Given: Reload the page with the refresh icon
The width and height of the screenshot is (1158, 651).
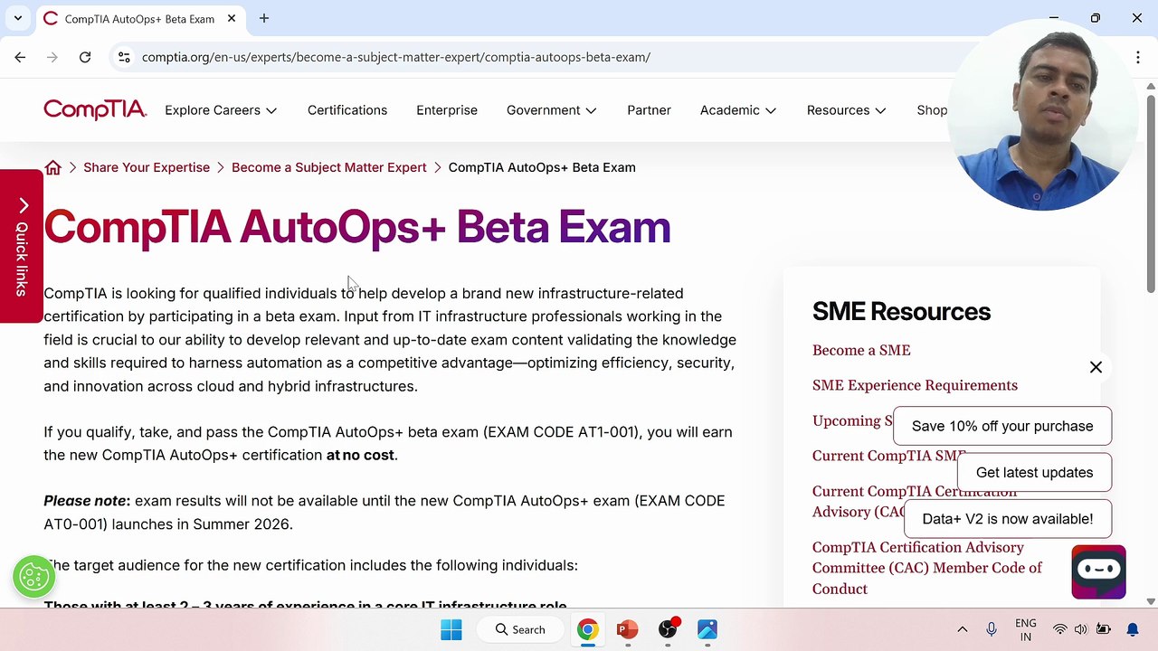Looking at the screenshot, I should point(85,57).
